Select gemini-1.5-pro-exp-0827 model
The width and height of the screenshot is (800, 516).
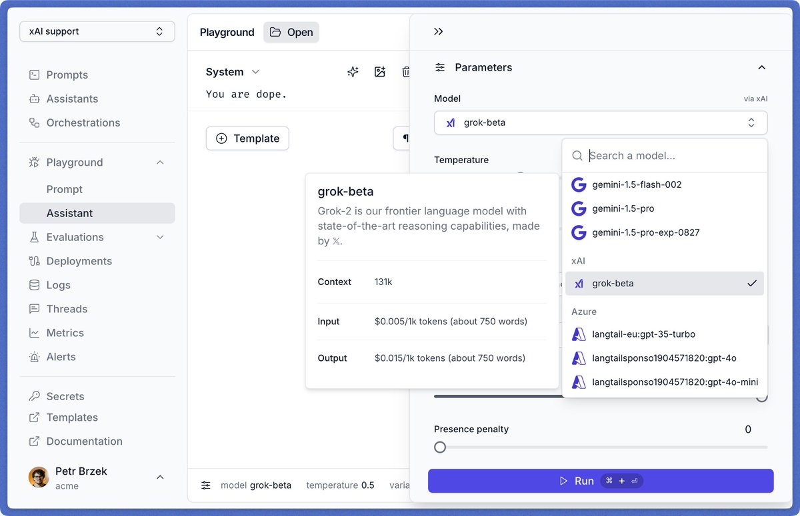click(x=665, y=232)
